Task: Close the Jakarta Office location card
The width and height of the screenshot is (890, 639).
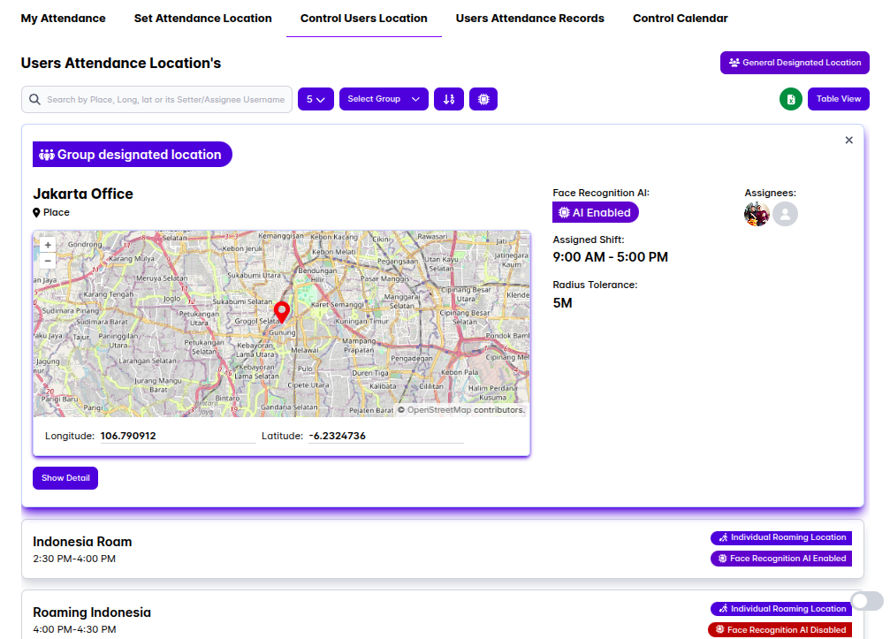Action: (x=849, y=140)
